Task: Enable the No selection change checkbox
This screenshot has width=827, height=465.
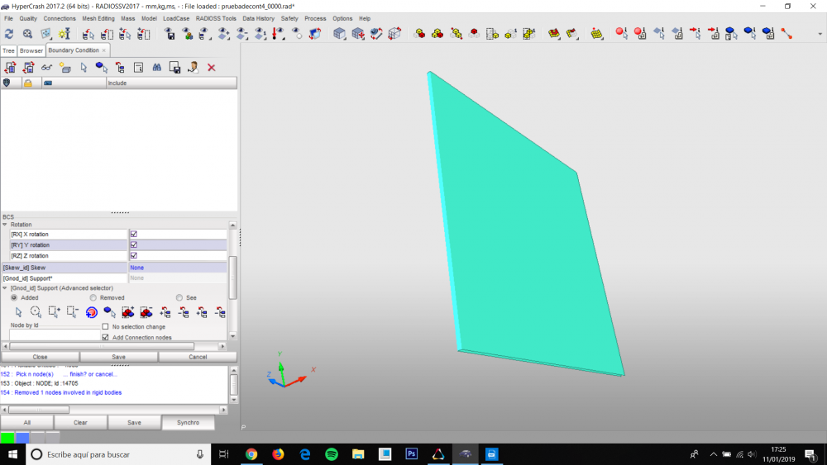Action: click(105, 326)
